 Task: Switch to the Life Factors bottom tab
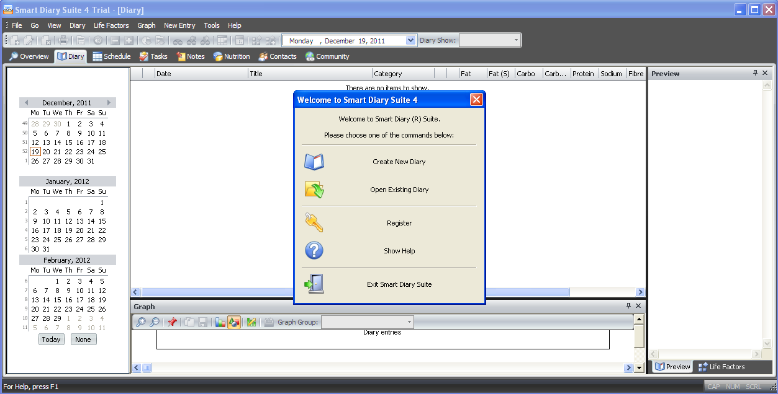[x=721, y=367]
